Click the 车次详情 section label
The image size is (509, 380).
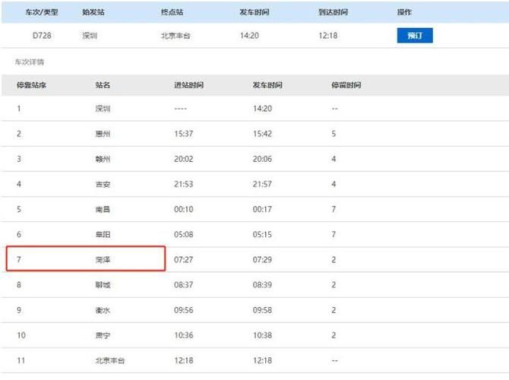point(29,62)
